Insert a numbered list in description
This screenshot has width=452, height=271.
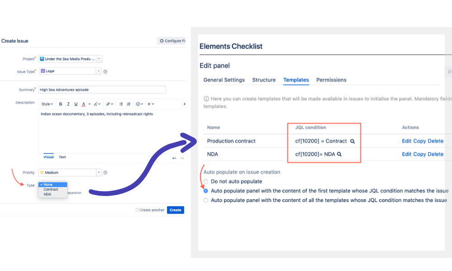[x=128, y=104]
